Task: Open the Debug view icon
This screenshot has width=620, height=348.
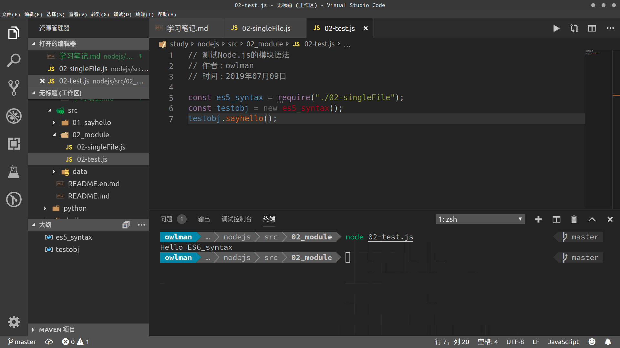Action: 14,116
